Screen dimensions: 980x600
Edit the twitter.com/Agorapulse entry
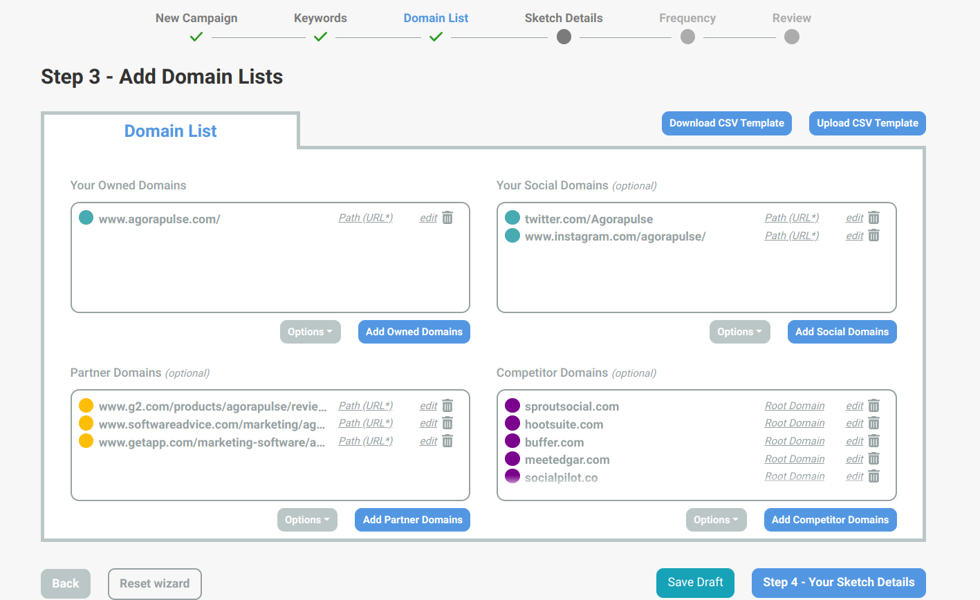(854, 218)
